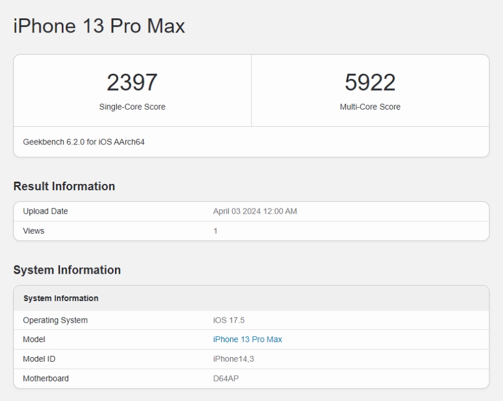The image size is (503, 401).
Task: Select the Upload Date row label
Action: coord(45,211)
